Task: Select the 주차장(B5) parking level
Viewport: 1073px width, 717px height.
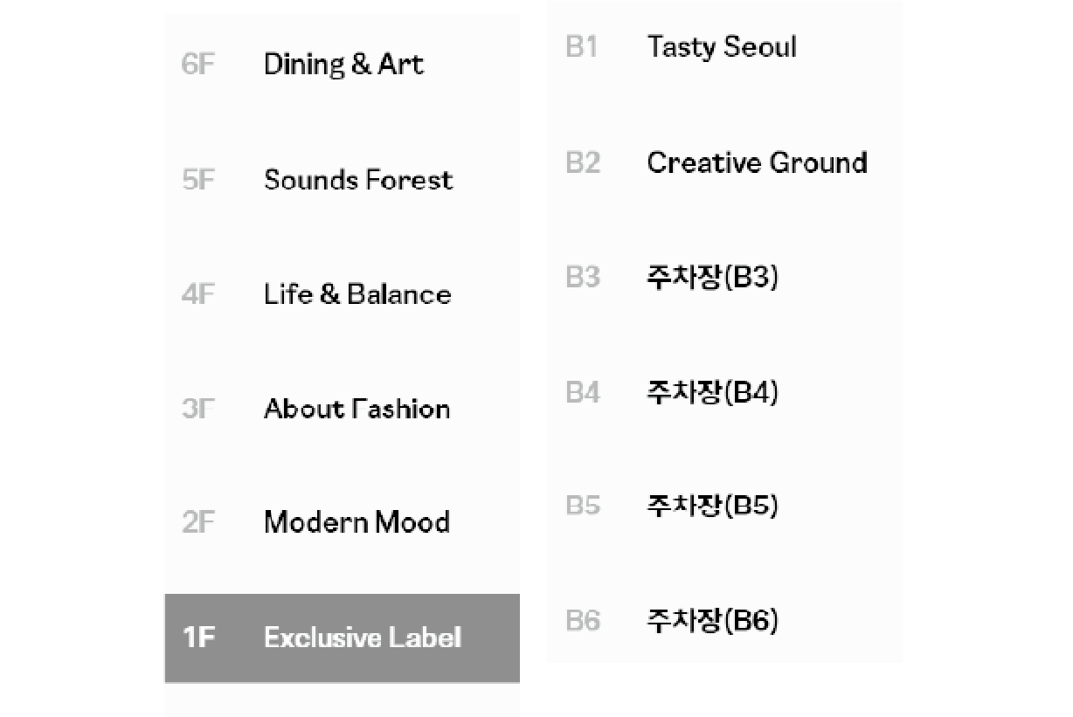Action: [x=712, y=506]
